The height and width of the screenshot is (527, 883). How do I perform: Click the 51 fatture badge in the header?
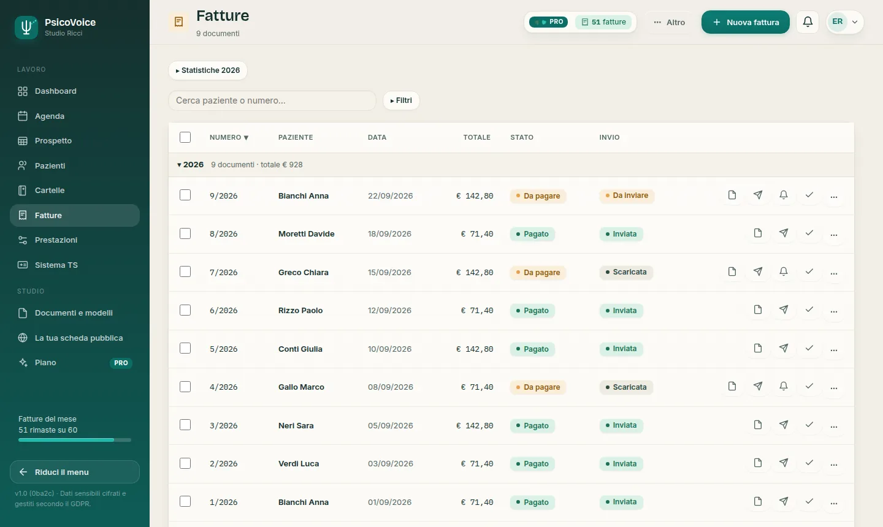click(603, 22)
